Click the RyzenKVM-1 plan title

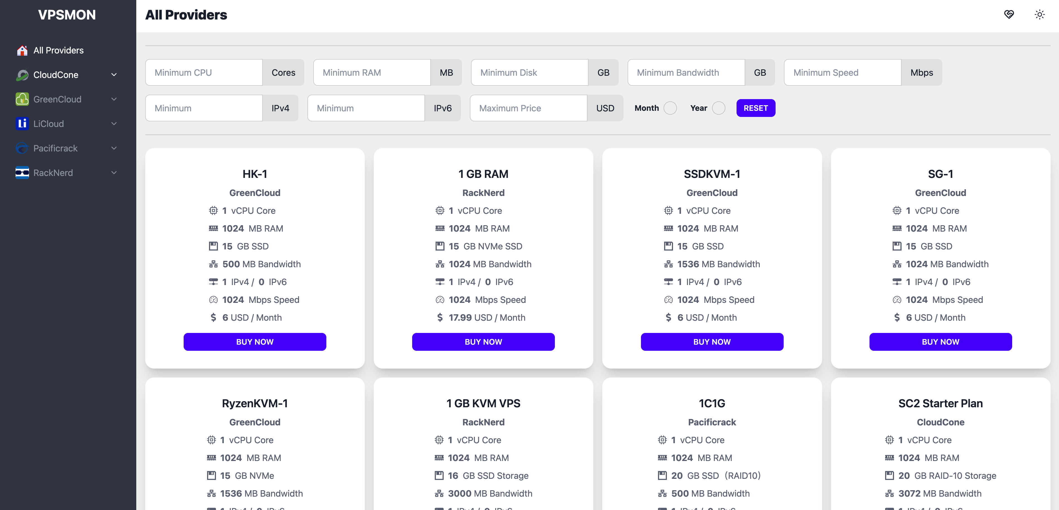pos(255,403)
